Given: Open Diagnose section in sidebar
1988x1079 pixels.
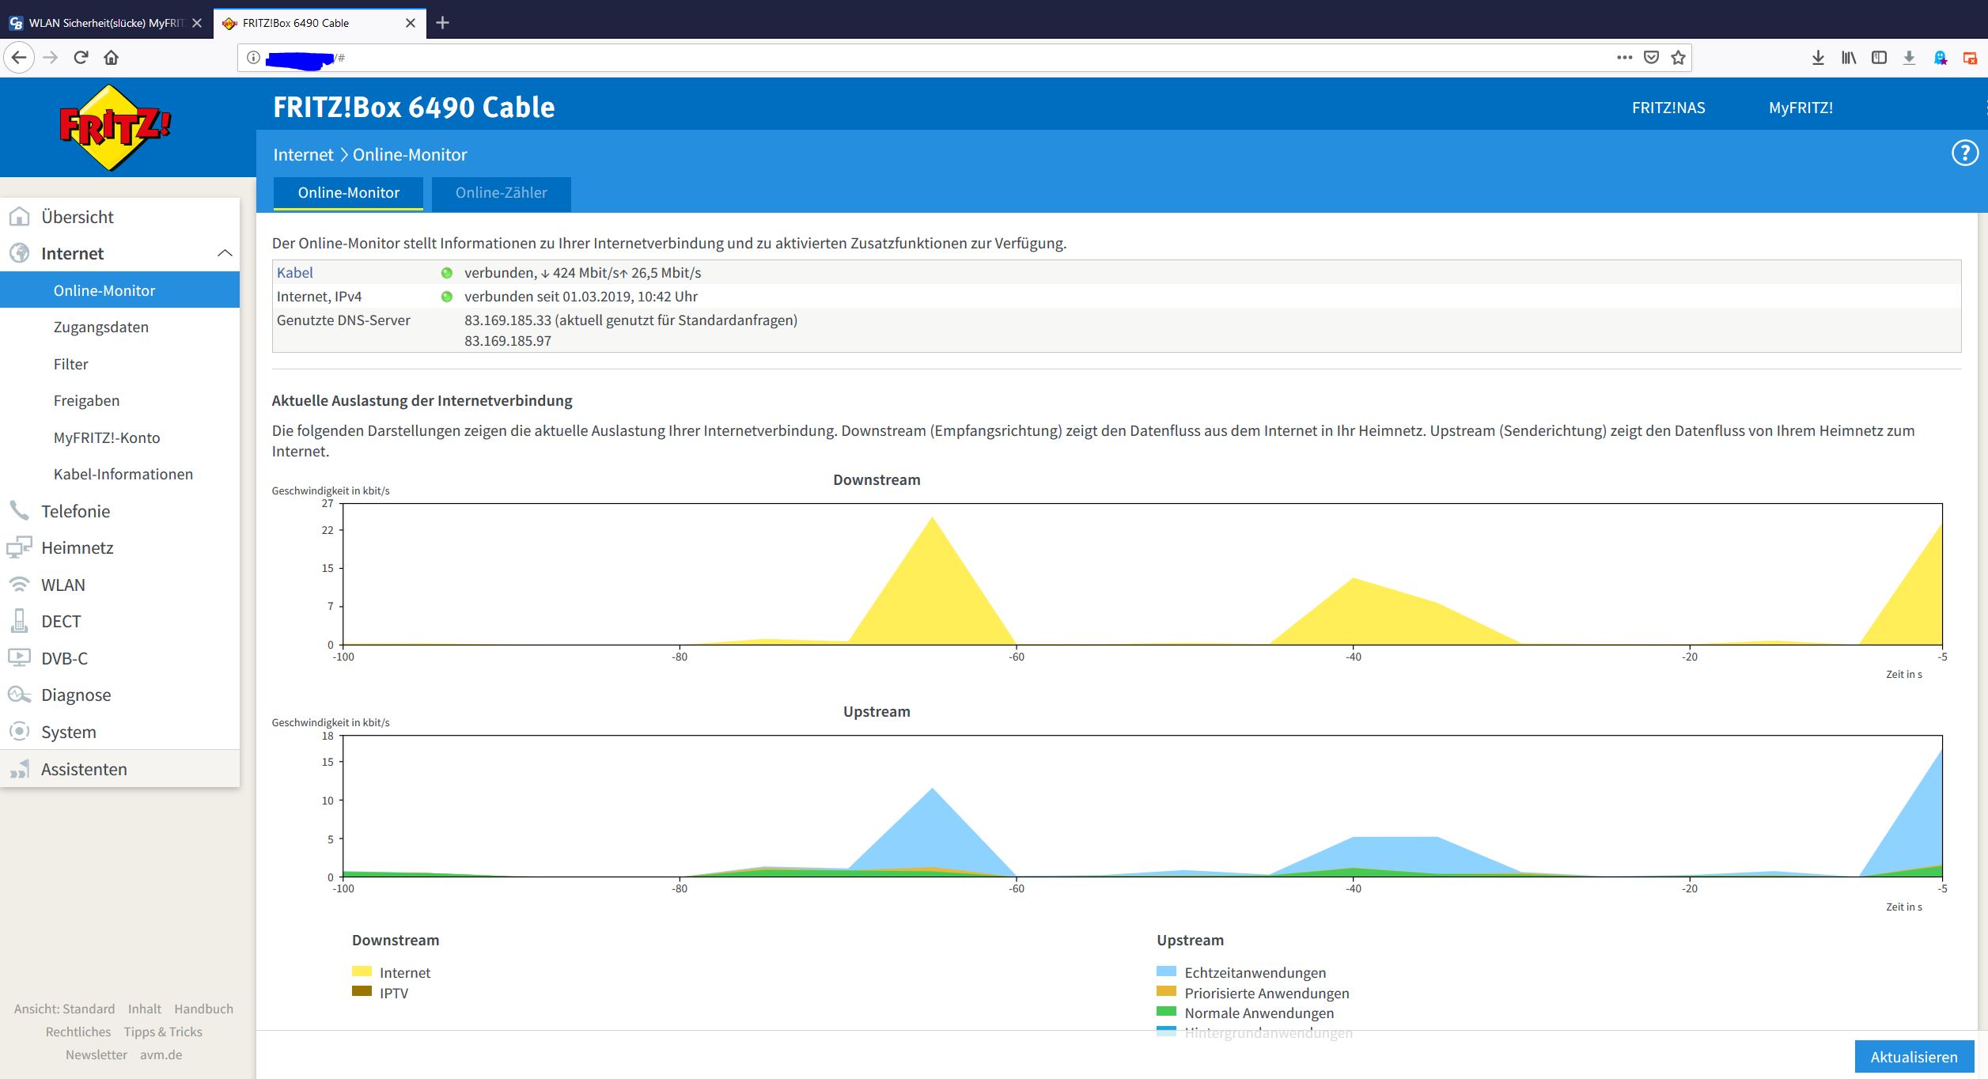Looking at the screenshot, I should (x=76, y=695).
